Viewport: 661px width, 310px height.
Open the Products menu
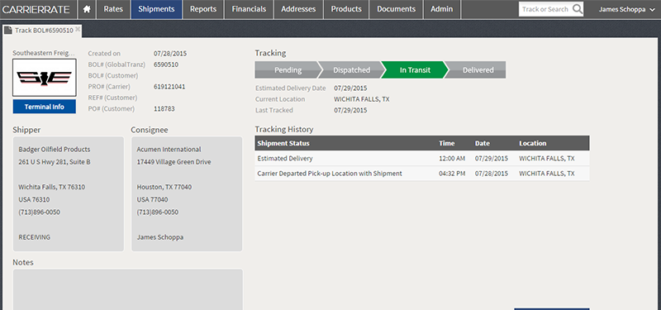pos(346,9)
